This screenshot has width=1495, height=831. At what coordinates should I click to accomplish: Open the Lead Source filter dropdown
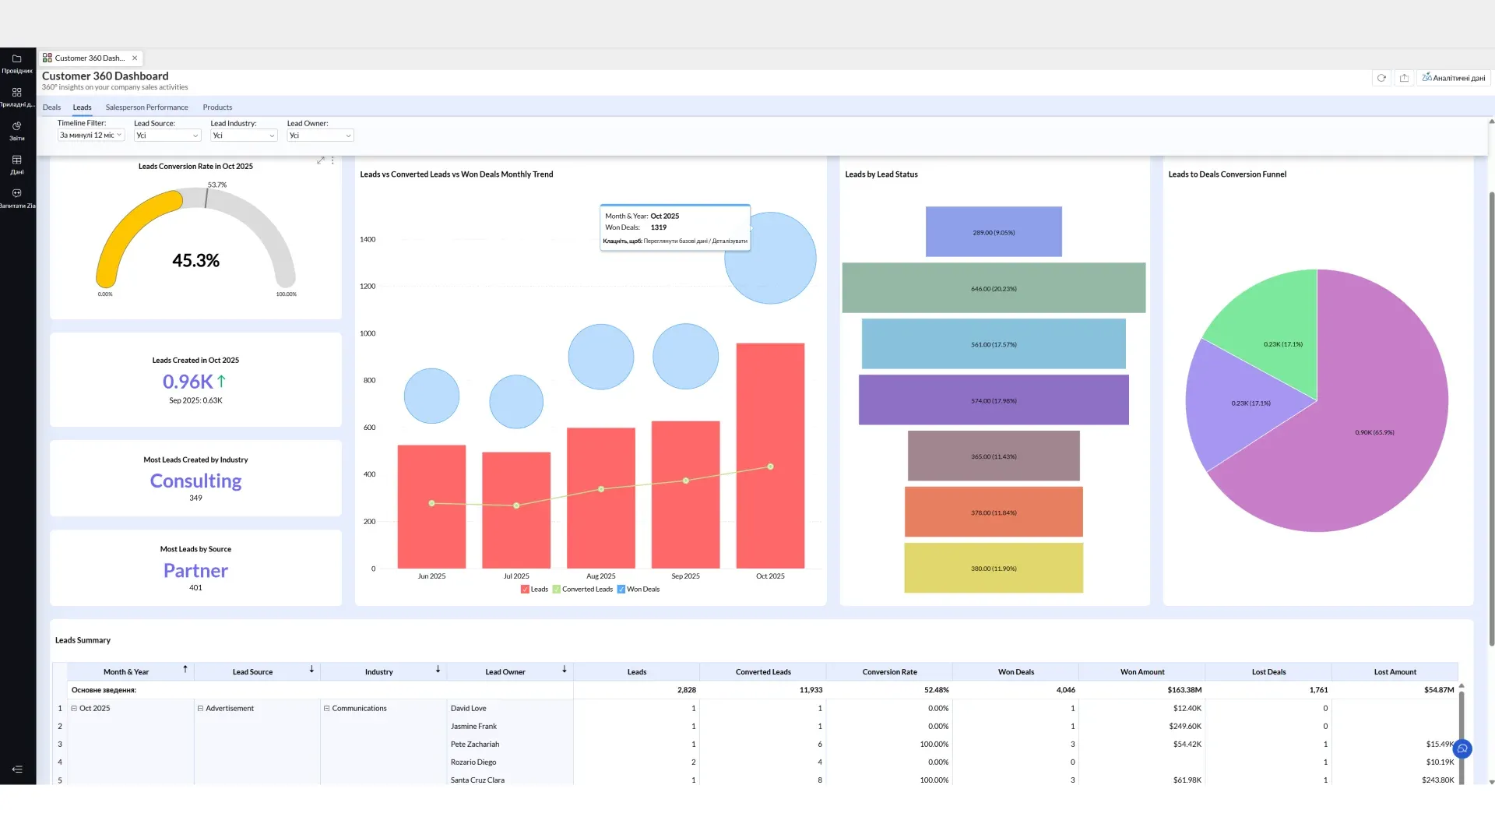167,136
